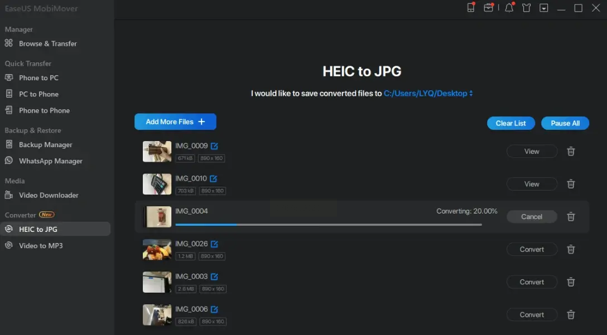This screenshot has width=607, height=335.
Task: Cancel the IMG_0004 conversion
Action: tap(532, 217)
